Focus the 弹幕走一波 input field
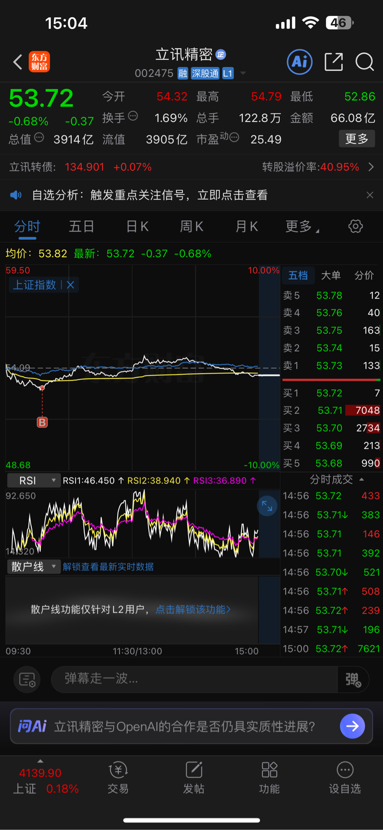This screenshot has height=830, width=383. (194, 679)
